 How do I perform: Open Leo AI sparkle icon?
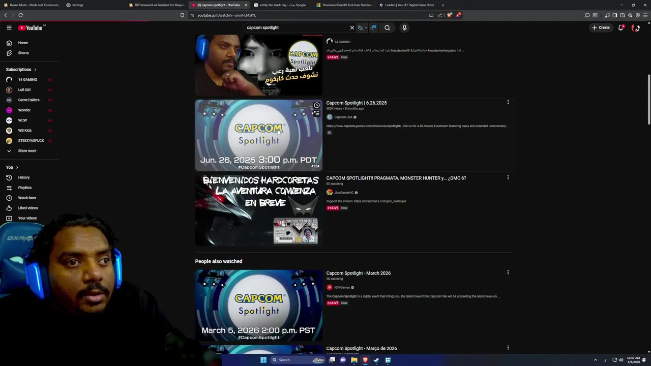tap(630, 15)
